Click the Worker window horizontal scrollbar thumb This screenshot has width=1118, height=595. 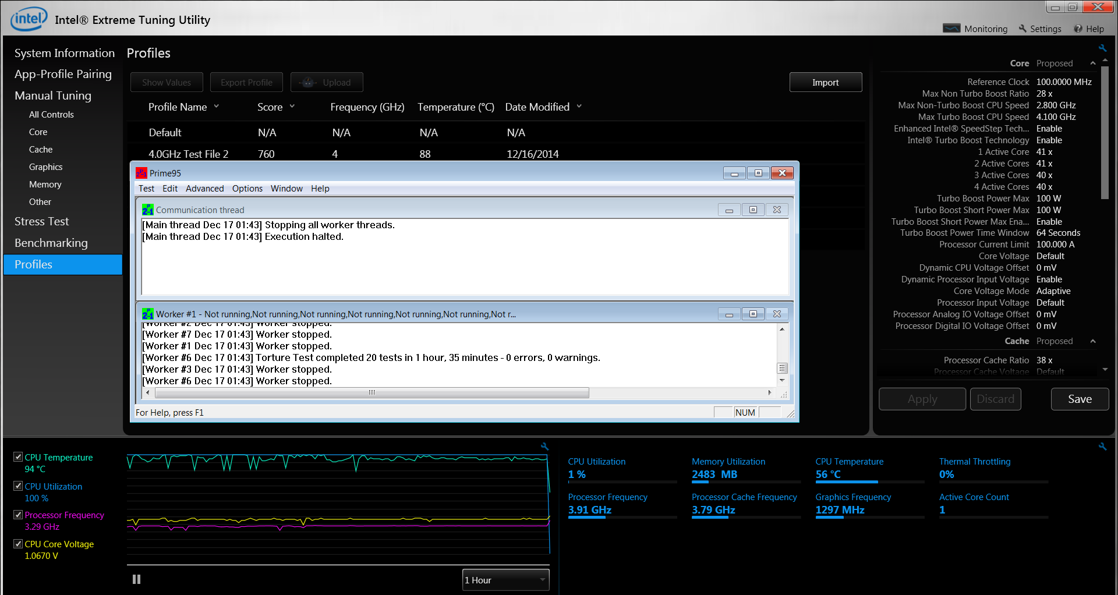point(372,392)
